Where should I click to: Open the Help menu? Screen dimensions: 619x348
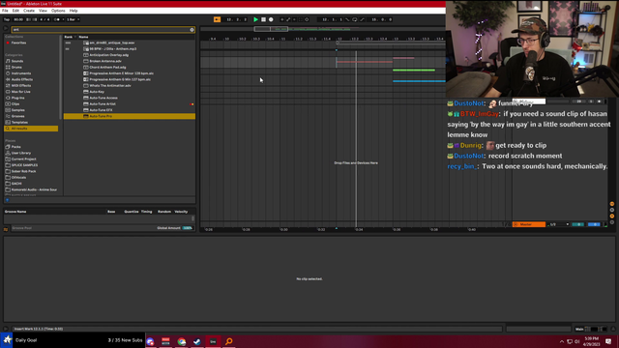point(74,11)
